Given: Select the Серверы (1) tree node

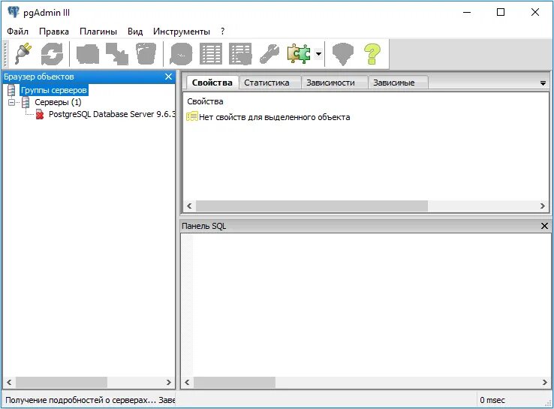Looking at the screenshot, I should click(x=58, y=102).
